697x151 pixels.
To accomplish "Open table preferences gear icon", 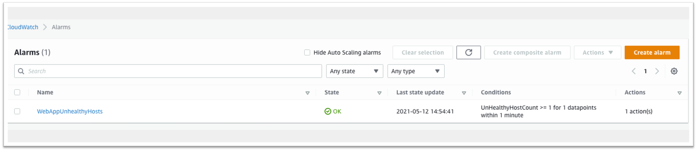I will 674,71.
